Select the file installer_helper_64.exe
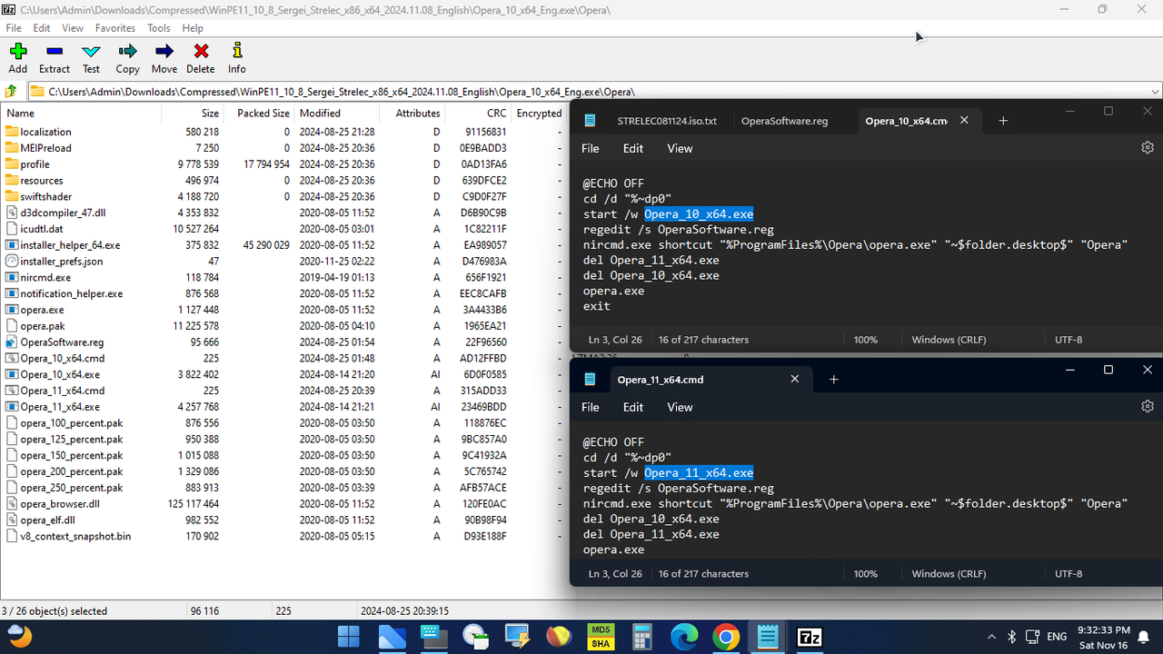The height and width of the screenshot is (654, 1163). (70, 245)
